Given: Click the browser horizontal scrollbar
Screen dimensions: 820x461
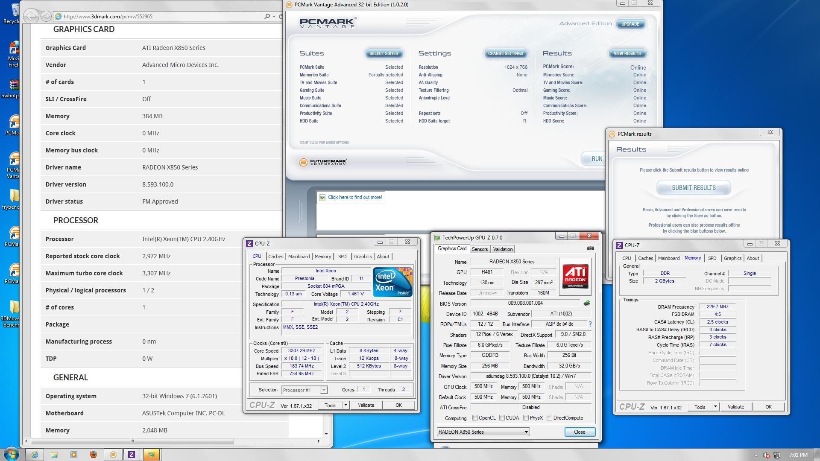Looking at the screenshot, I should tap(132, 441).
